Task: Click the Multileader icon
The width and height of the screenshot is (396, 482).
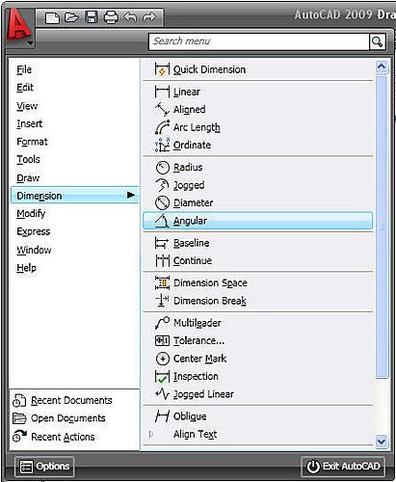Action: click(162, 323)
